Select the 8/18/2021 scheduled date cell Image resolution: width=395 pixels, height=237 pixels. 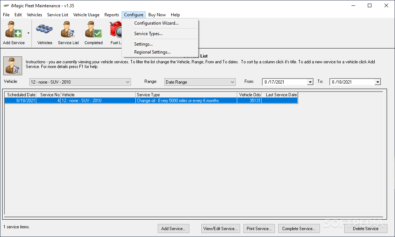pyautogui.click(x=20, y=101)
